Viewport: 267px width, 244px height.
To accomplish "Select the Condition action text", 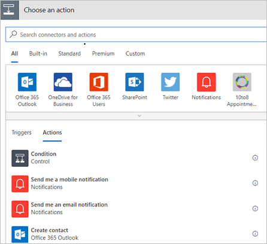I will (44, 154).
